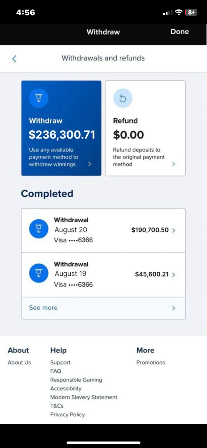
Task: Tap the battery indicator icon
Action: coord(192,12)
